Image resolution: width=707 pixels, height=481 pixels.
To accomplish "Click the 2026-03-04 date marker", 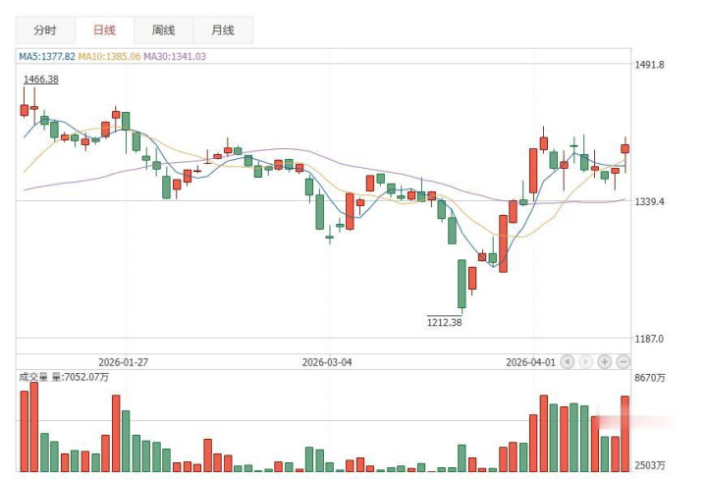I will tap(327, 361).
